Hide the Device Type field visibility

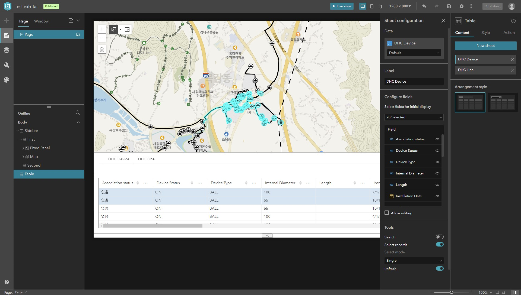point(437,162)
